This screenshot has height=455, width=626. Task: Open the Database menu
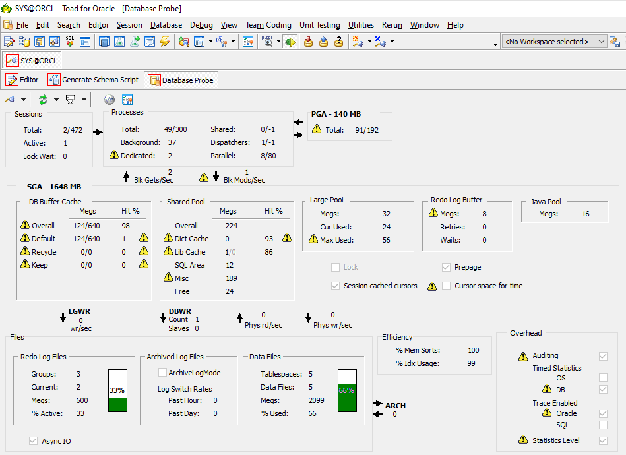(166, 25)
